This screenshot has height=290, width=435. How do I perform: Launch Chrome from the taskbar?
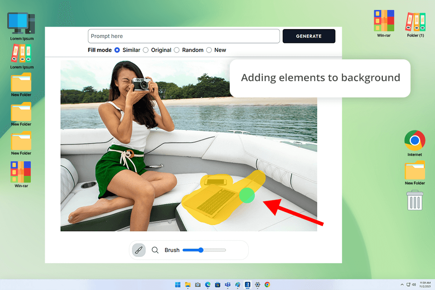[267, 285]
